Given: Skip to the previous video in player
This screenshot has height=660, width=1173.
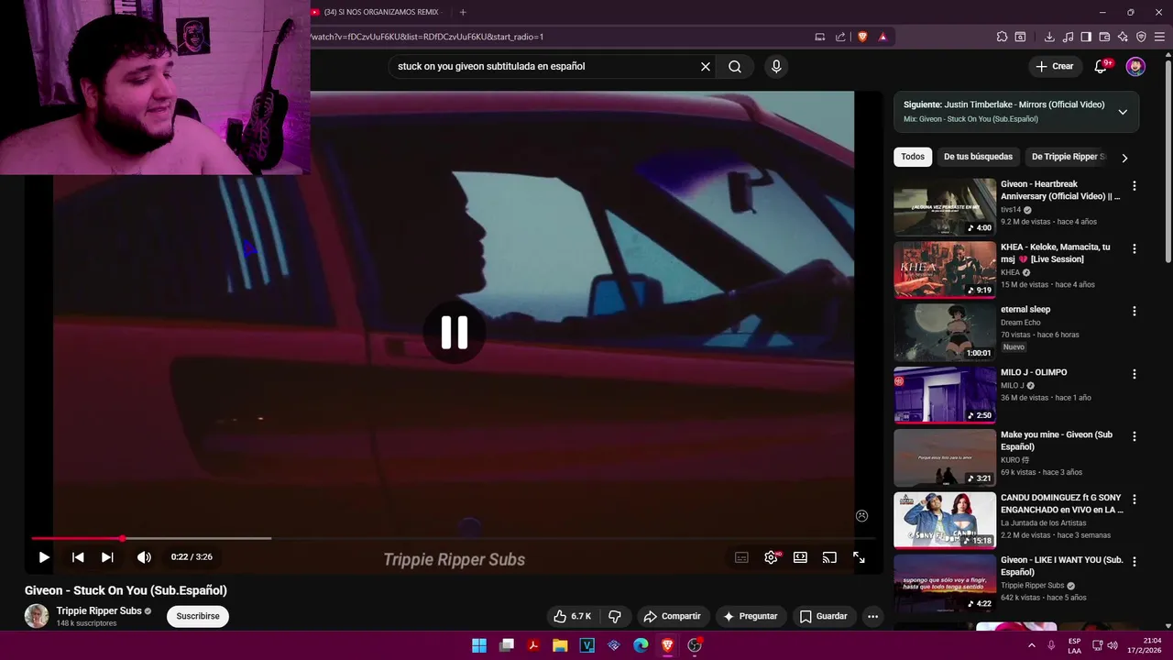Looking at the screenshot, I should [78, 557].
